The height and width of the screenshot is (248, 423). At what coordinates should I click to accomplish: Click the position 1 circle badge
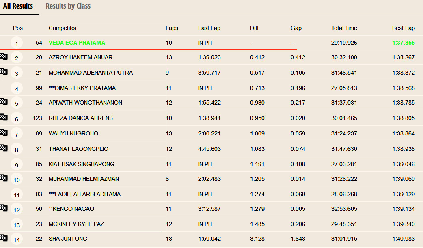tap(17, 43)
